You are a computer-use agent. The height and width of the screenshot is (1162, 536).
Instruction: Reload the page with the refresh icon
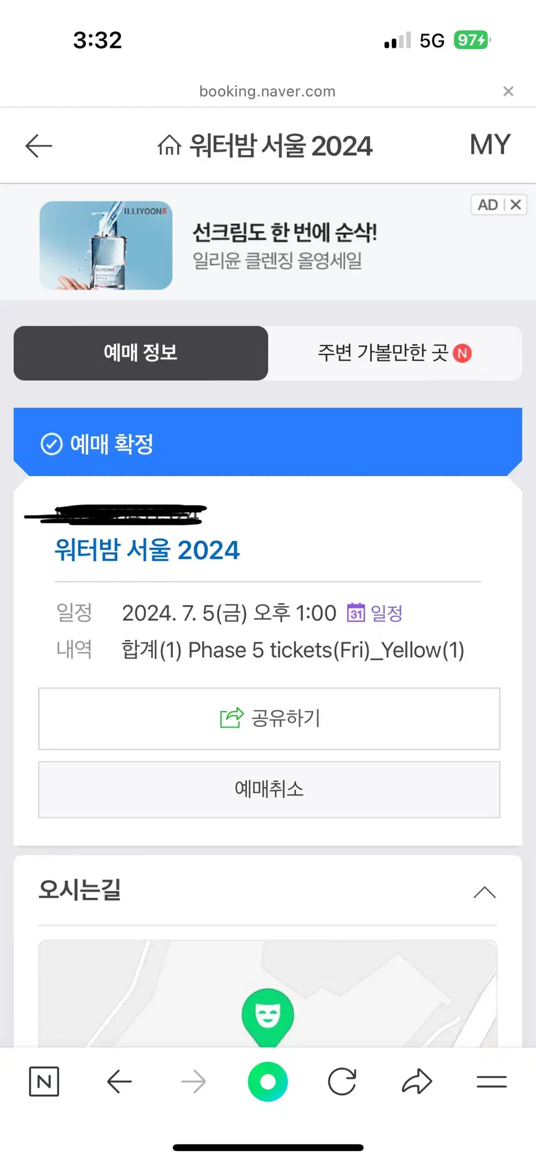342,1081
